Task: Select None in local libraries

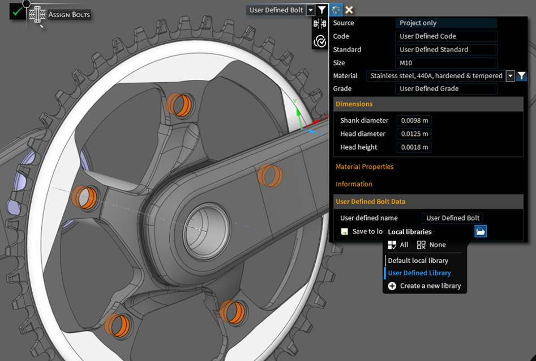Action: point(431,245)
